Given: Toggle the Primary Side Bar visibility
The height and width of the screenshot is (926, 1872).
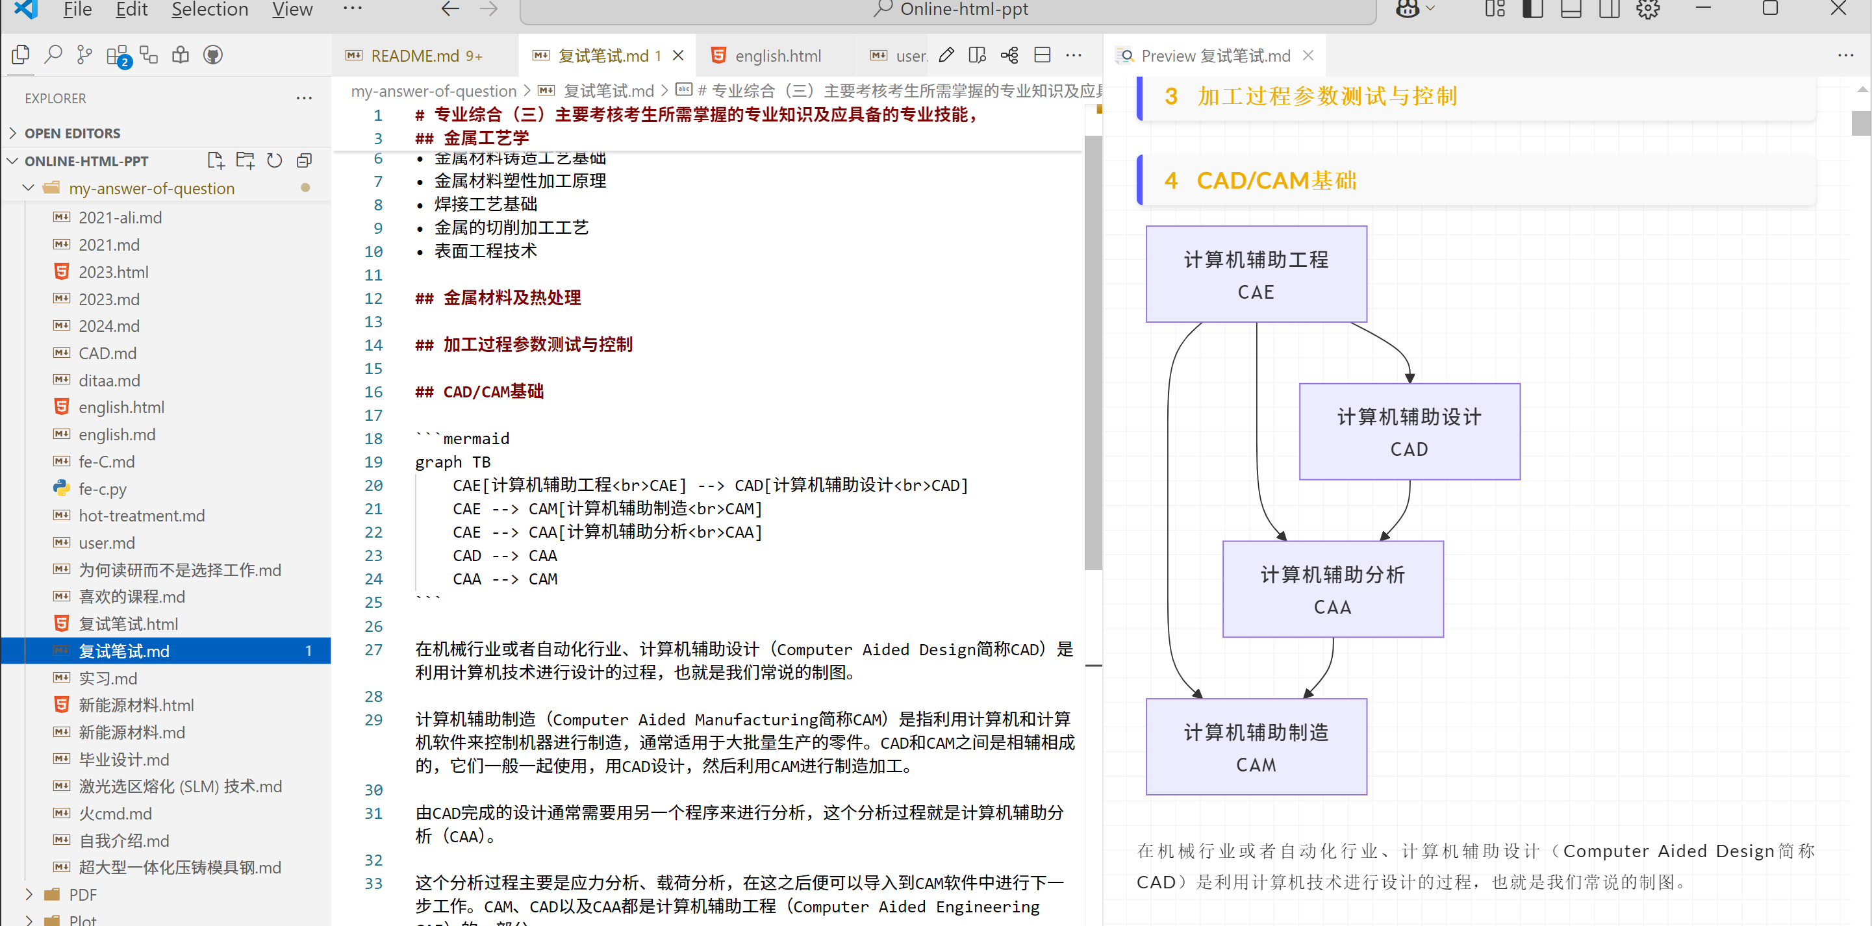Looking at the screenshot, I should click(1532, 10).
